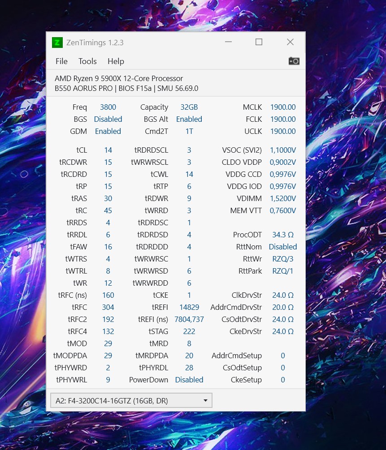Open the Help menu
This screenshot has height=450, width=386.
click(116, 61)
